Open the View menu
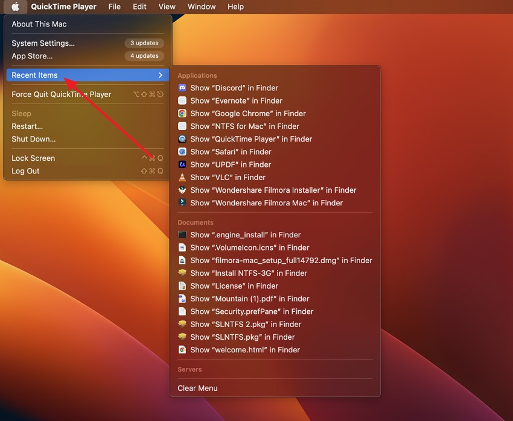 pyautogui.click(x=167, y=7)
